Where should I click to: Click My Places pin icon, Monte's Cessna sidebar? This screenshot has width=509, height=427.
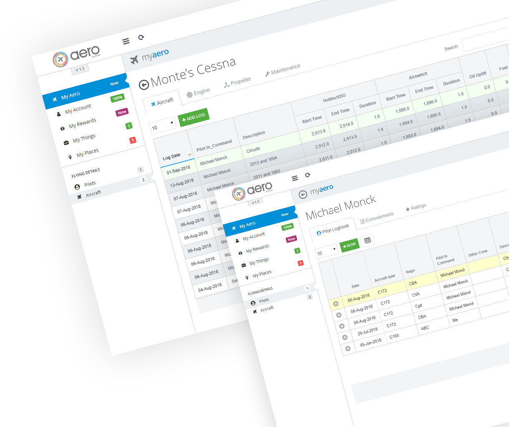[x=70, y=157]
